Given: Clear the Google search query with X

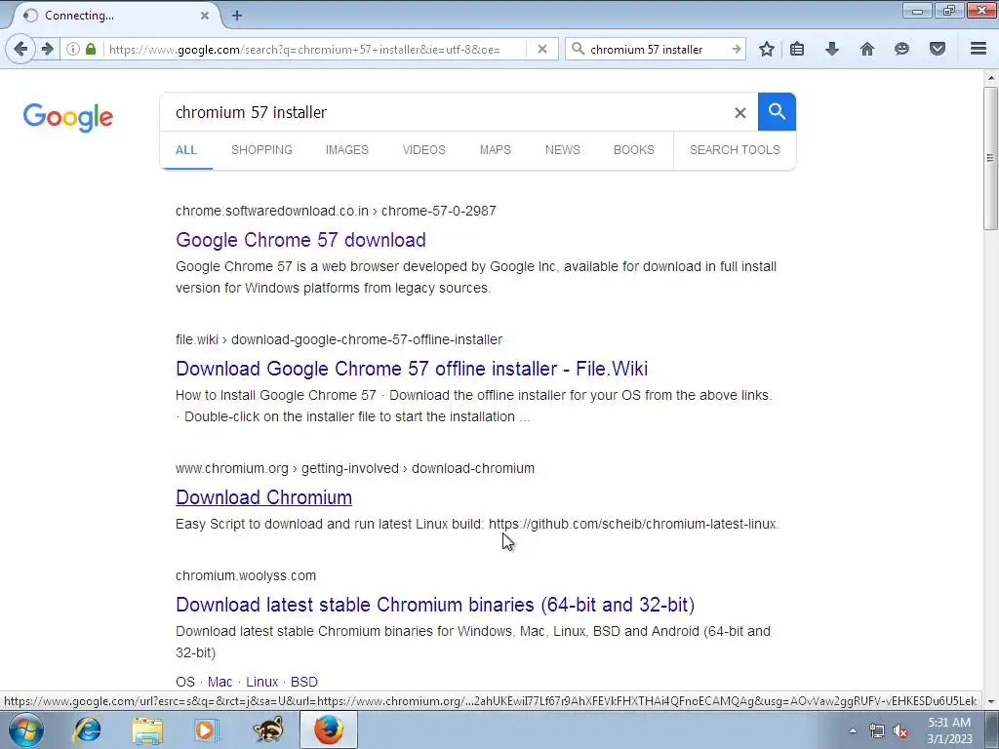Looking at the screenshot, I should pos(739,113).
